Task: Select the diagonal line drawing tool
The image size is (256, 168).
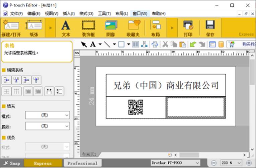Action: pos(107,45)
